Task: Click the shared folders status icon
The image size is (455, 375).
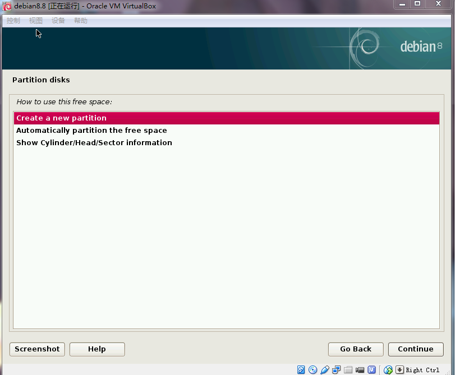Action: point(348,370)
